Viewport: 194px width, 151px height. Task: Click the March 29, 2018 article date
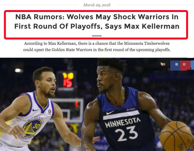click(97, 5)
